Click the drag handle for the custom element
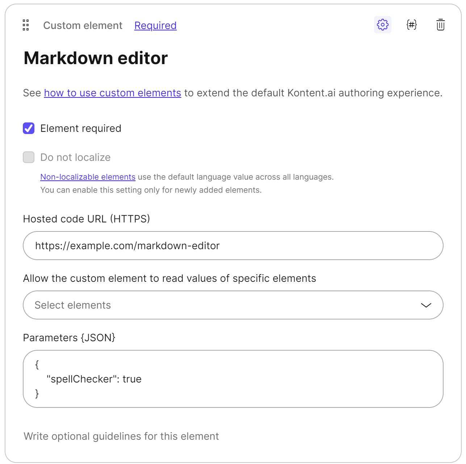Viewport: 466px width, 464px height. coord(26,25)
